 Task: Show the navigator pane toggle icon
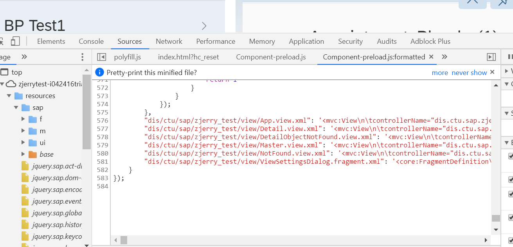point(101,57)
